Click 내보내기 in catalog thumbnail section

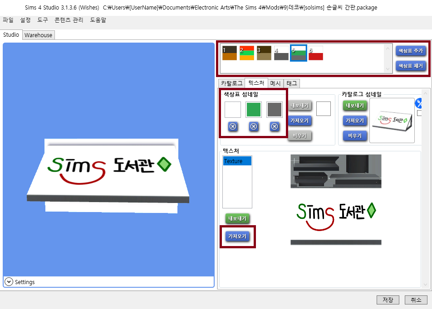pos(355,106)
